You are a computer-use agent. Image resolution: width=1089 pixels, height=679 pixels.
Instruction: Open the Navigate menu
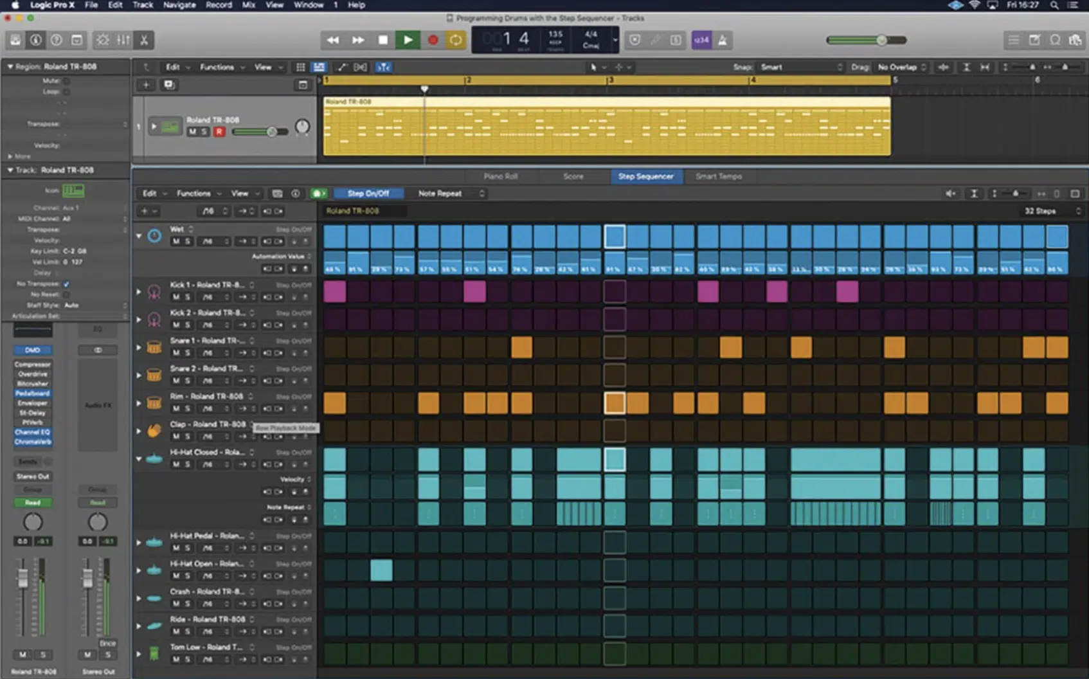click(179, 5)
